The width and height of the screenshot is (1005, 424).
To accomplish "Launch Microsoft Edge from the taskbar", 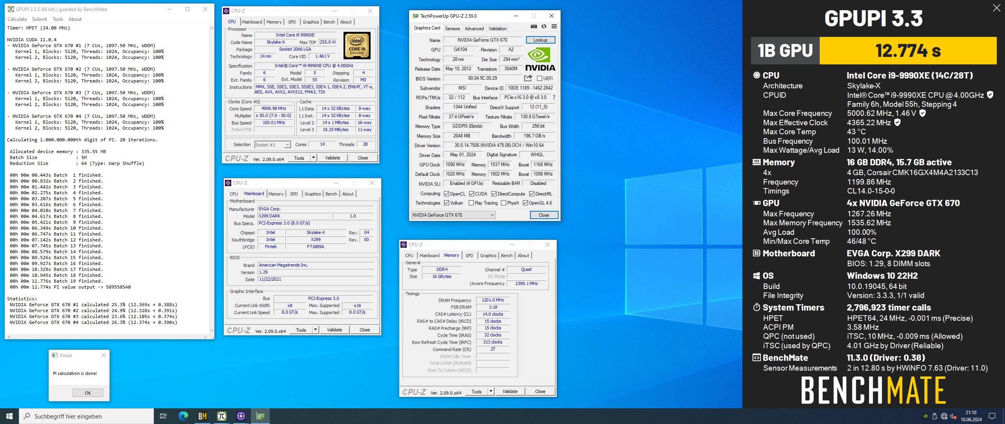I will tap(183, 416).
